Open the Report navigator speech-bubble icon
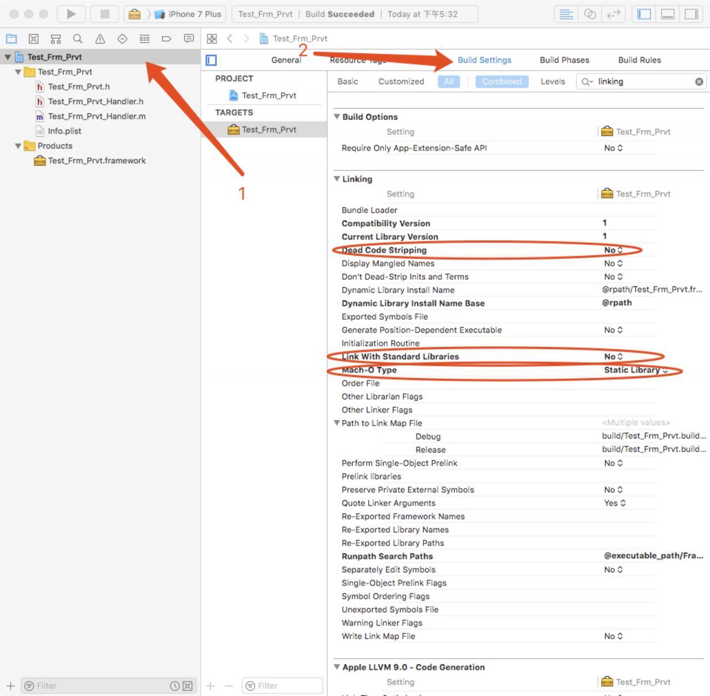The width and height of the screenshot is (710, 696). pos(189,38)
